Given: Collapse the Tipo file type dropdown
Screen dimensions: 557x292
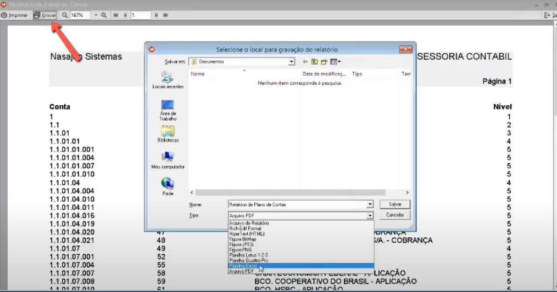Looking at the screenshot, I should [370, 215].
